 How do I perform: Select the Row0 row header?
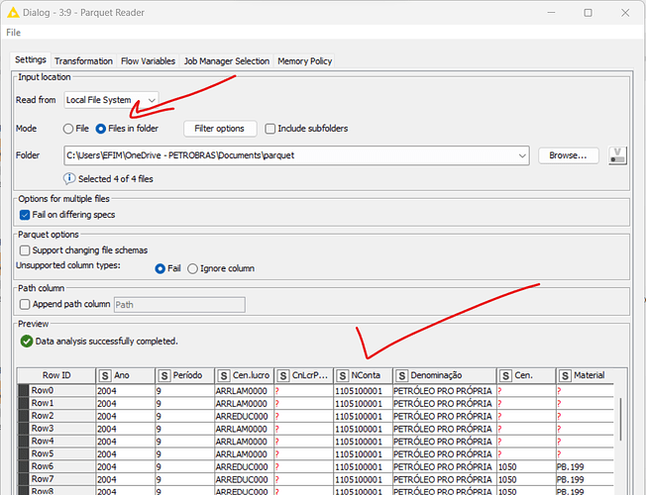tap(56, 390)
